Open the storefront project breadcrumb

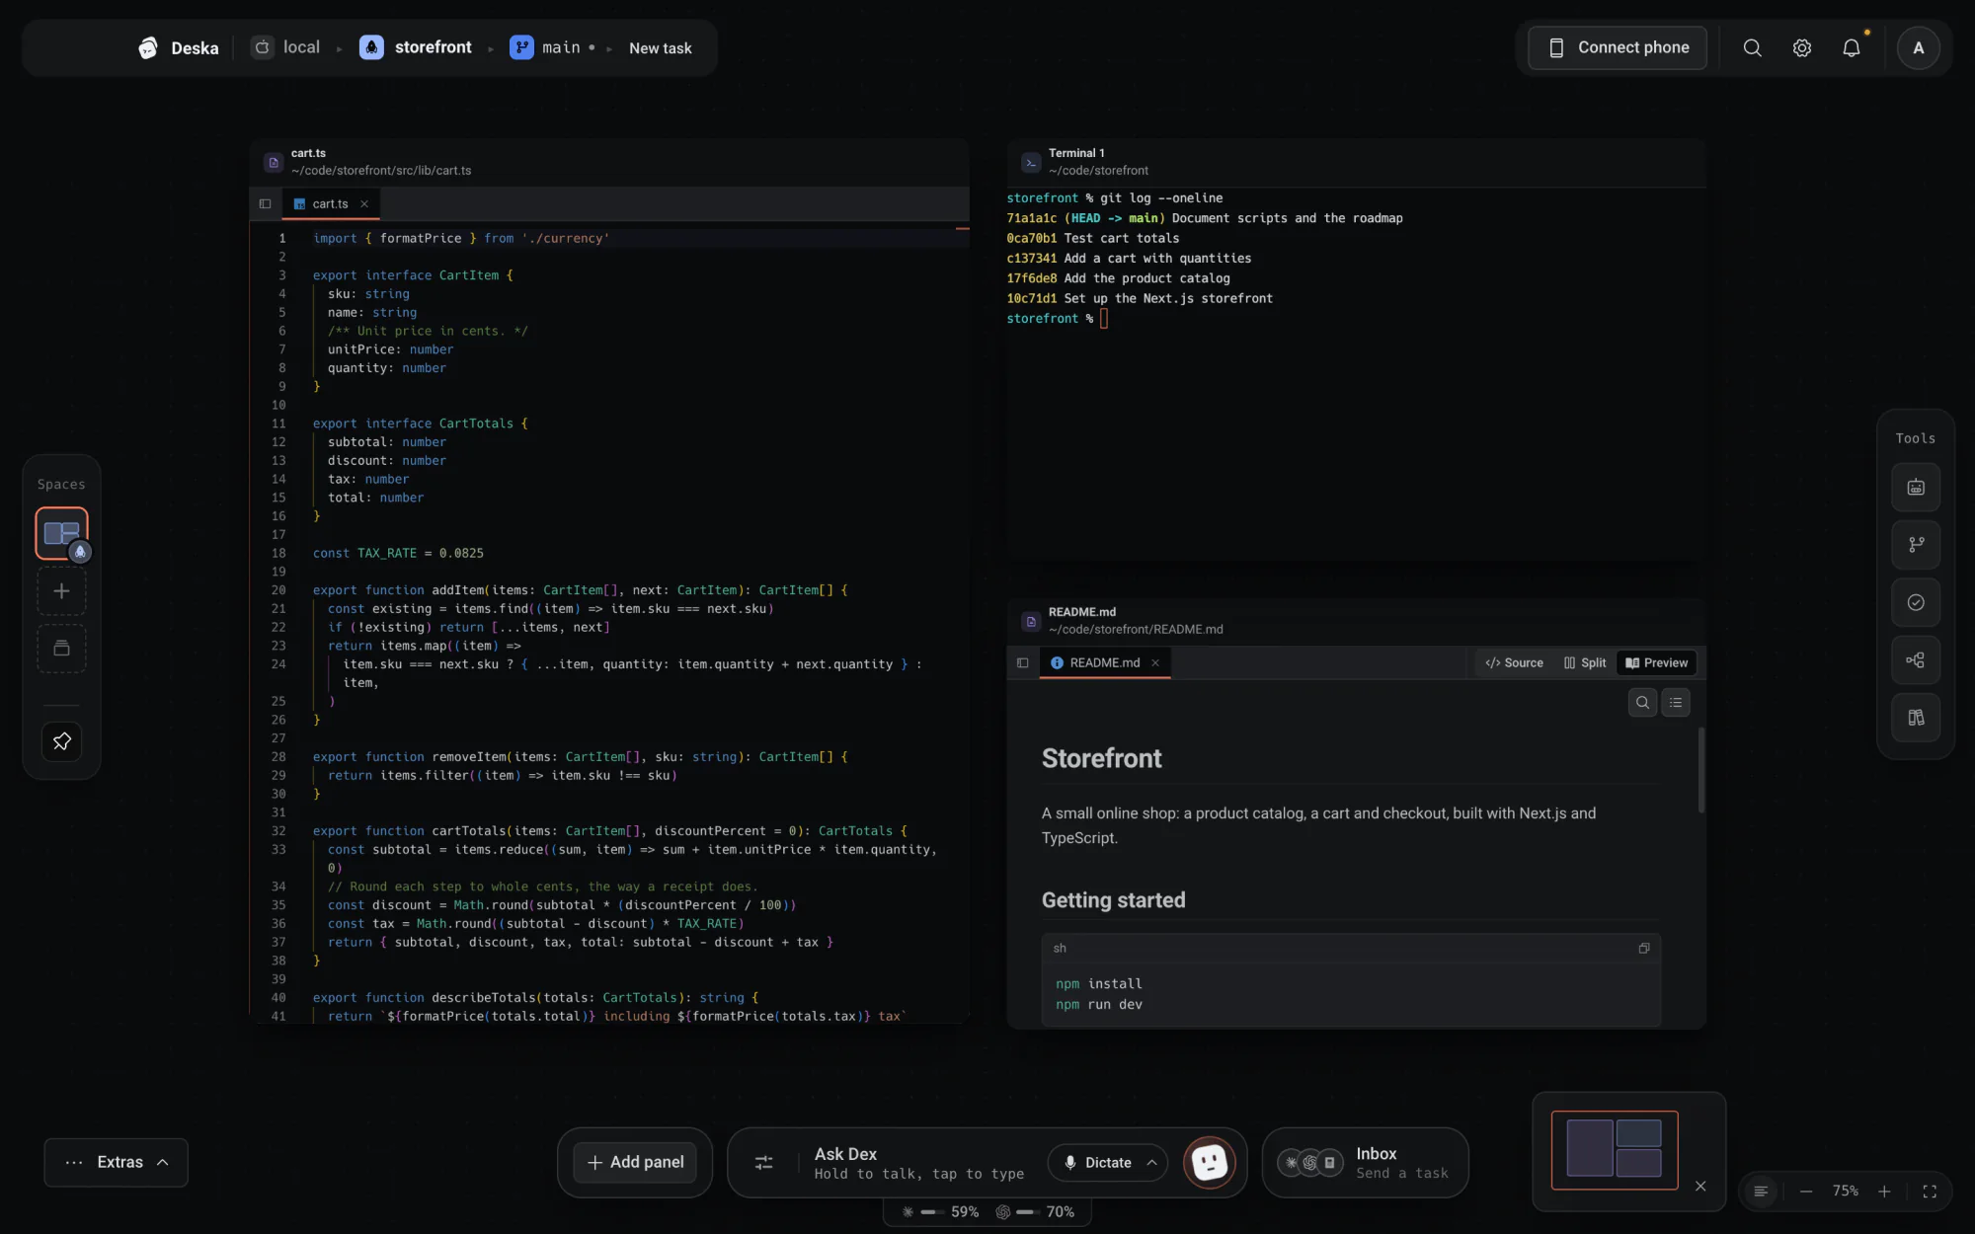click(416, 47)
